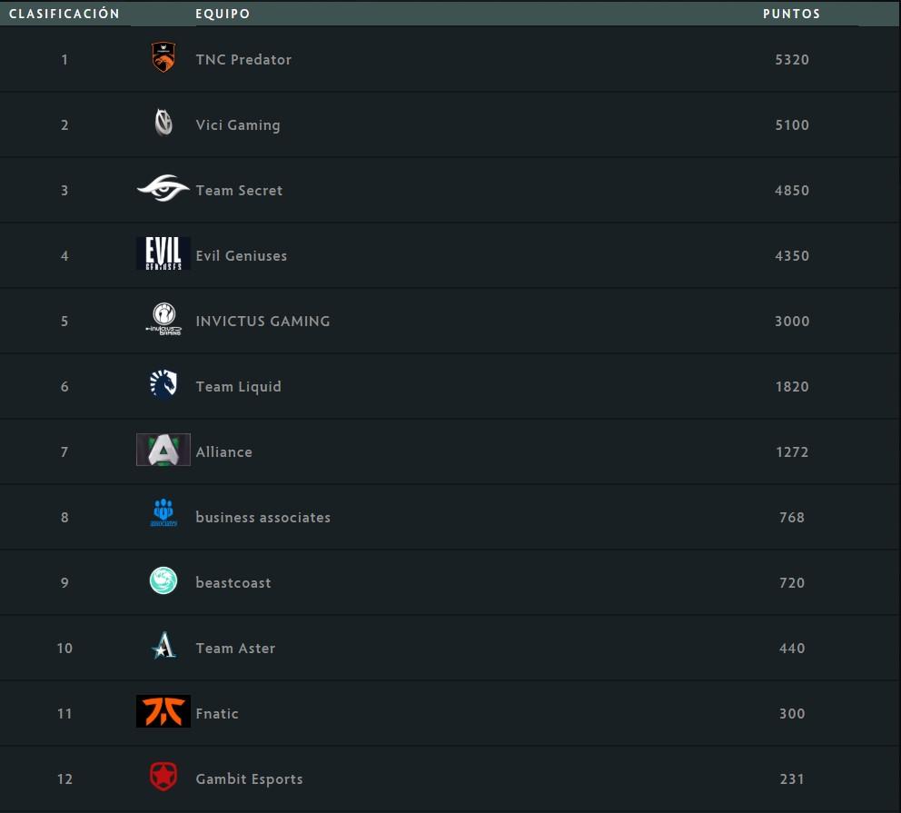Select the 4850 points value

point(792,190)
